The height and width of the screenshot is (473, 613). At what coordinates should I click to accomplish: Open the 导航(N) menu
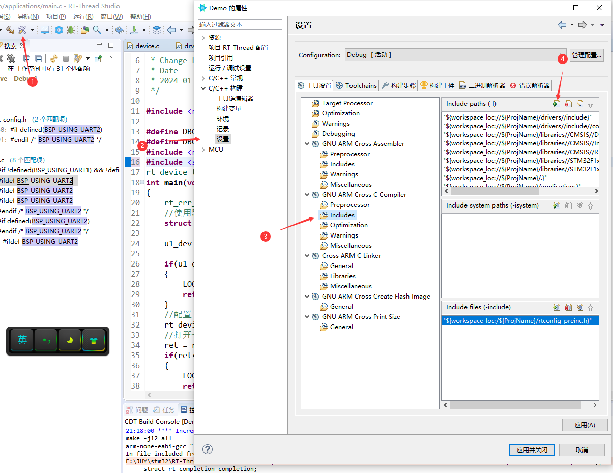28,17
